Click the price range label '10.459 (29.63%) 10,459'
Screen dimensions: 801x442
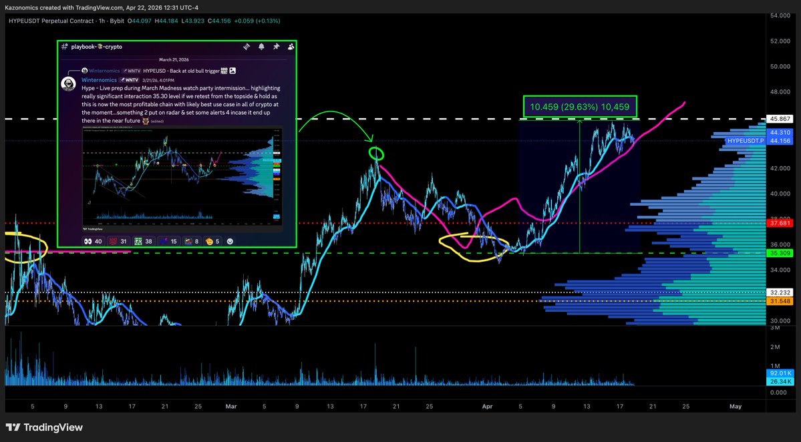[580, 107]
